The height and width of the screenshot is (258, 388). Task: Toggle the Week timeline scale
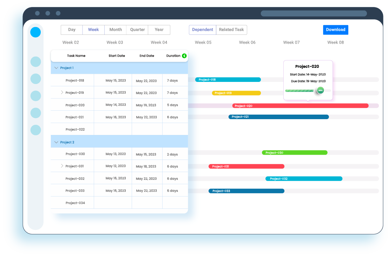(x=93, y=30)
